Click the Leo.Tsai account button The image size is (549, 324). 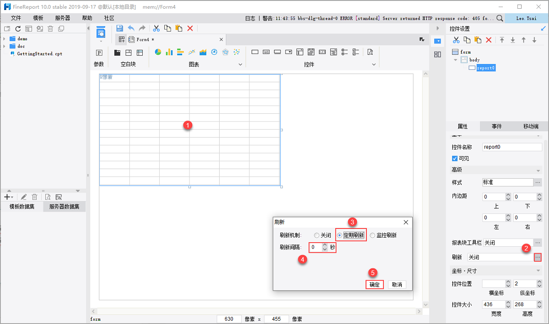click(526, 18)
